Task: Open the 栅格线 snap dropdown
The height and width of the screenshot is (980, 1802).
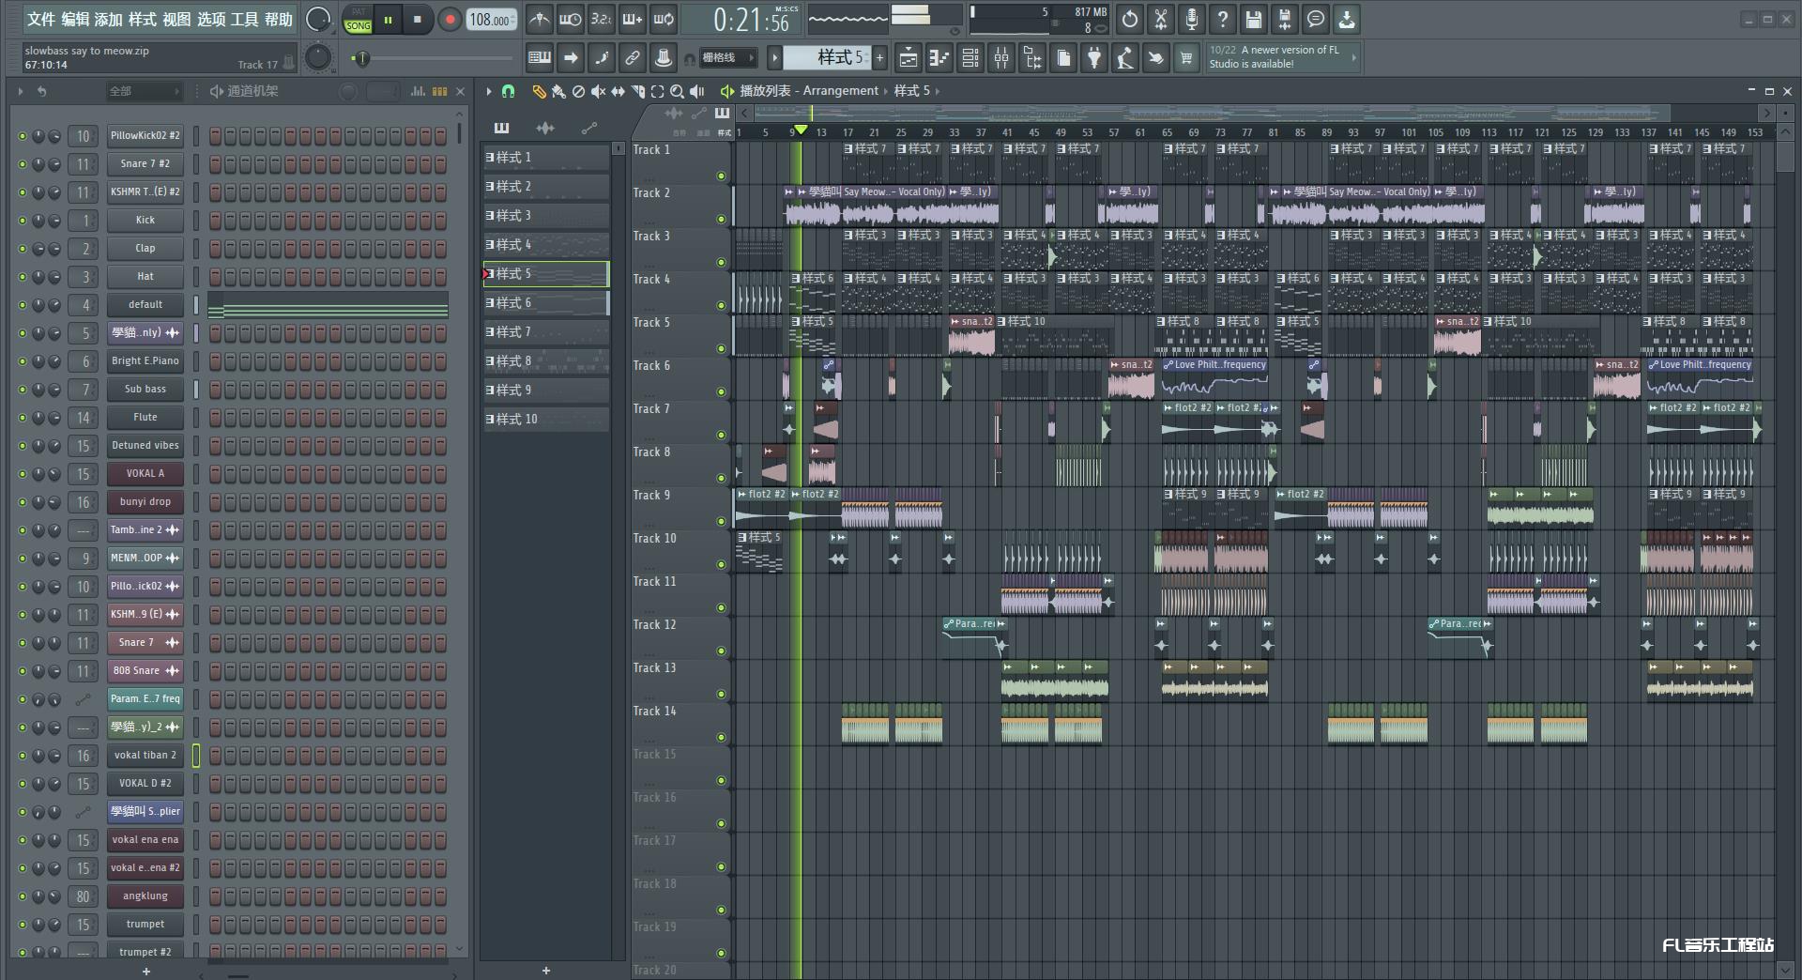Action: coord(727,58)
